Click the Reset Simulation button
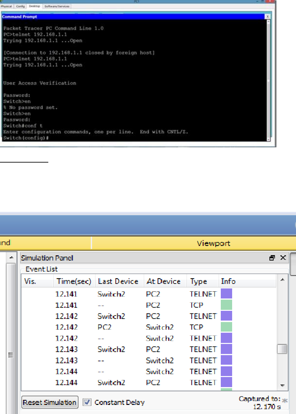296x414 pixels. point(50,402)
